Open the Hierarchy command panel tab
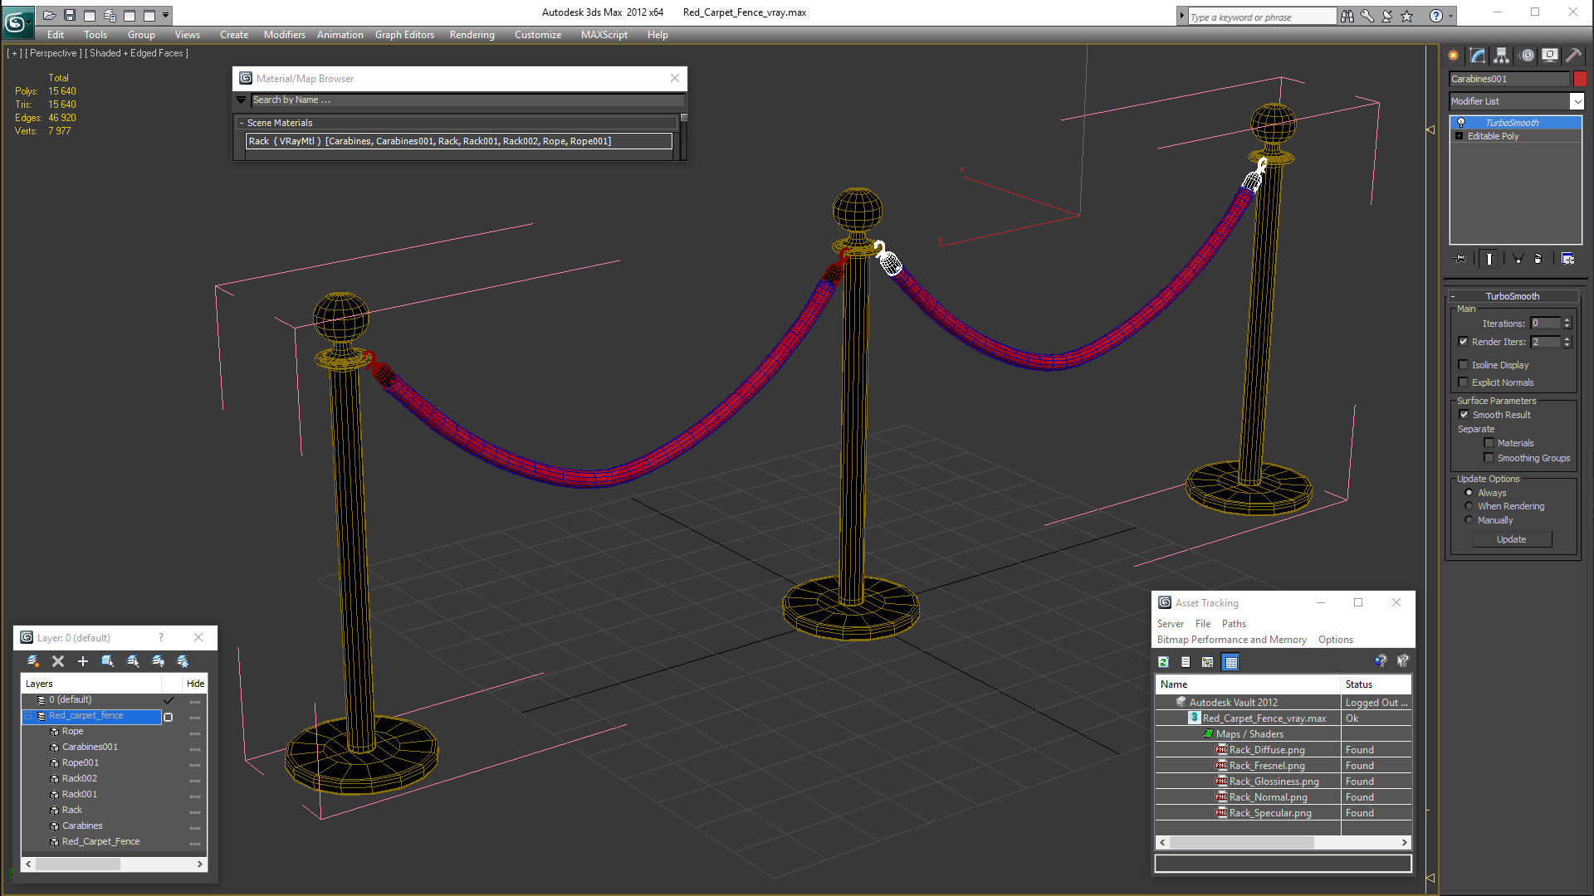Viewport: 1594px width, 896px height. tap(1501, 56)
